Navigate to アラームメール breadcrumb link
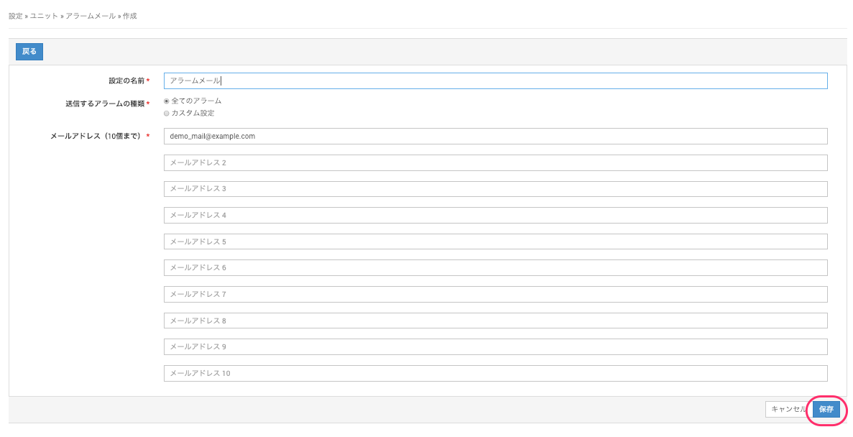 pos(90,16)
